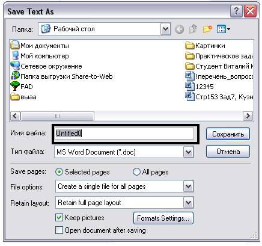Click the Отмена button
Screen dimensions: 262x246
pyautogui.click(x=228, y=152)
